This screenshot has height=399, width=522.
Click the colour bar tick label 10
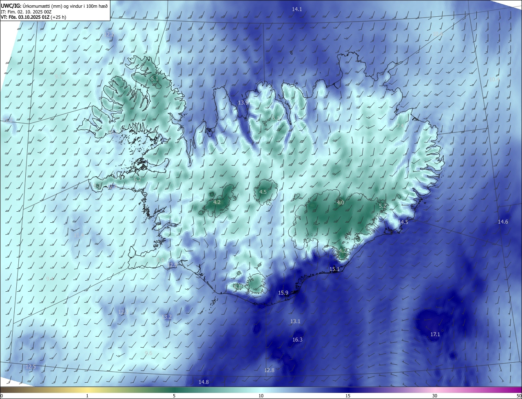click(x=261, y=396)
